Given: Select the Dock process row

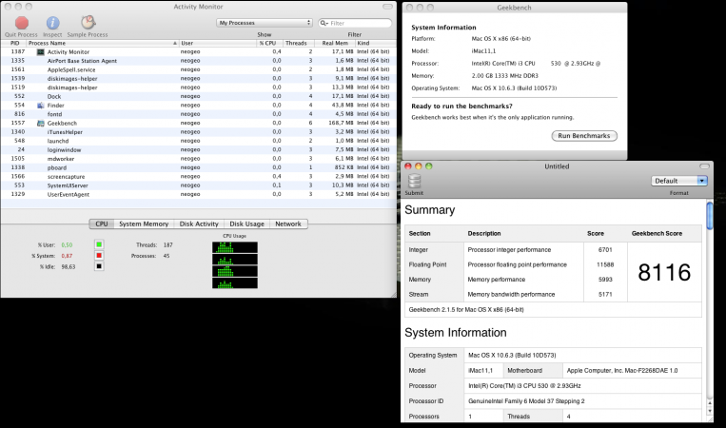Looking at the screenshot, I should coord(198,96).
